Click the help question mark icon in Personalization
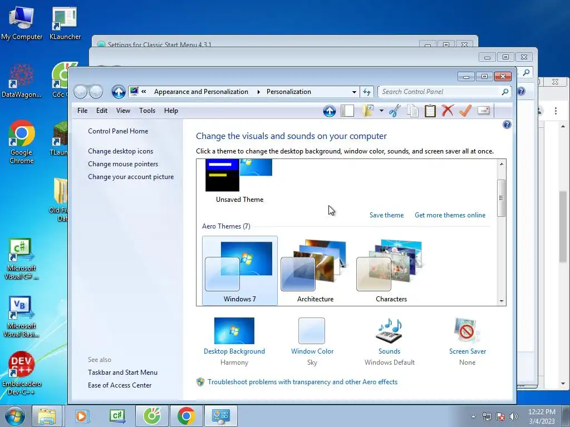 507,125
